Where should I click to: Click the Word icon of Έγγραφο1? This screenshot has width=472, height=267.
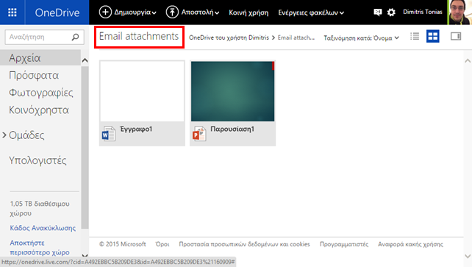(108, 134)
